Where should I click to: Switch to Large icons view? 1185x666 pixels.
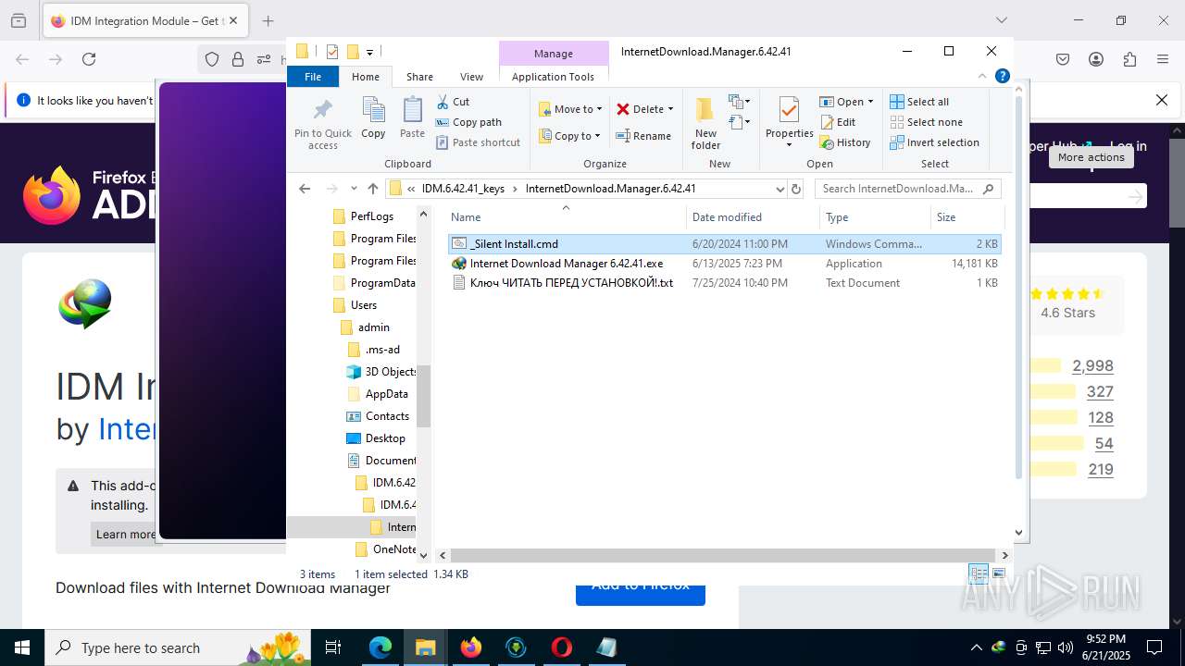[999, 574]
